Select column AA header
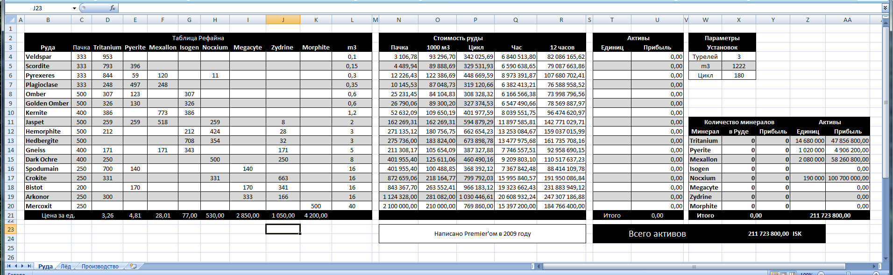The image size is (893, 275). pos(847,20)
